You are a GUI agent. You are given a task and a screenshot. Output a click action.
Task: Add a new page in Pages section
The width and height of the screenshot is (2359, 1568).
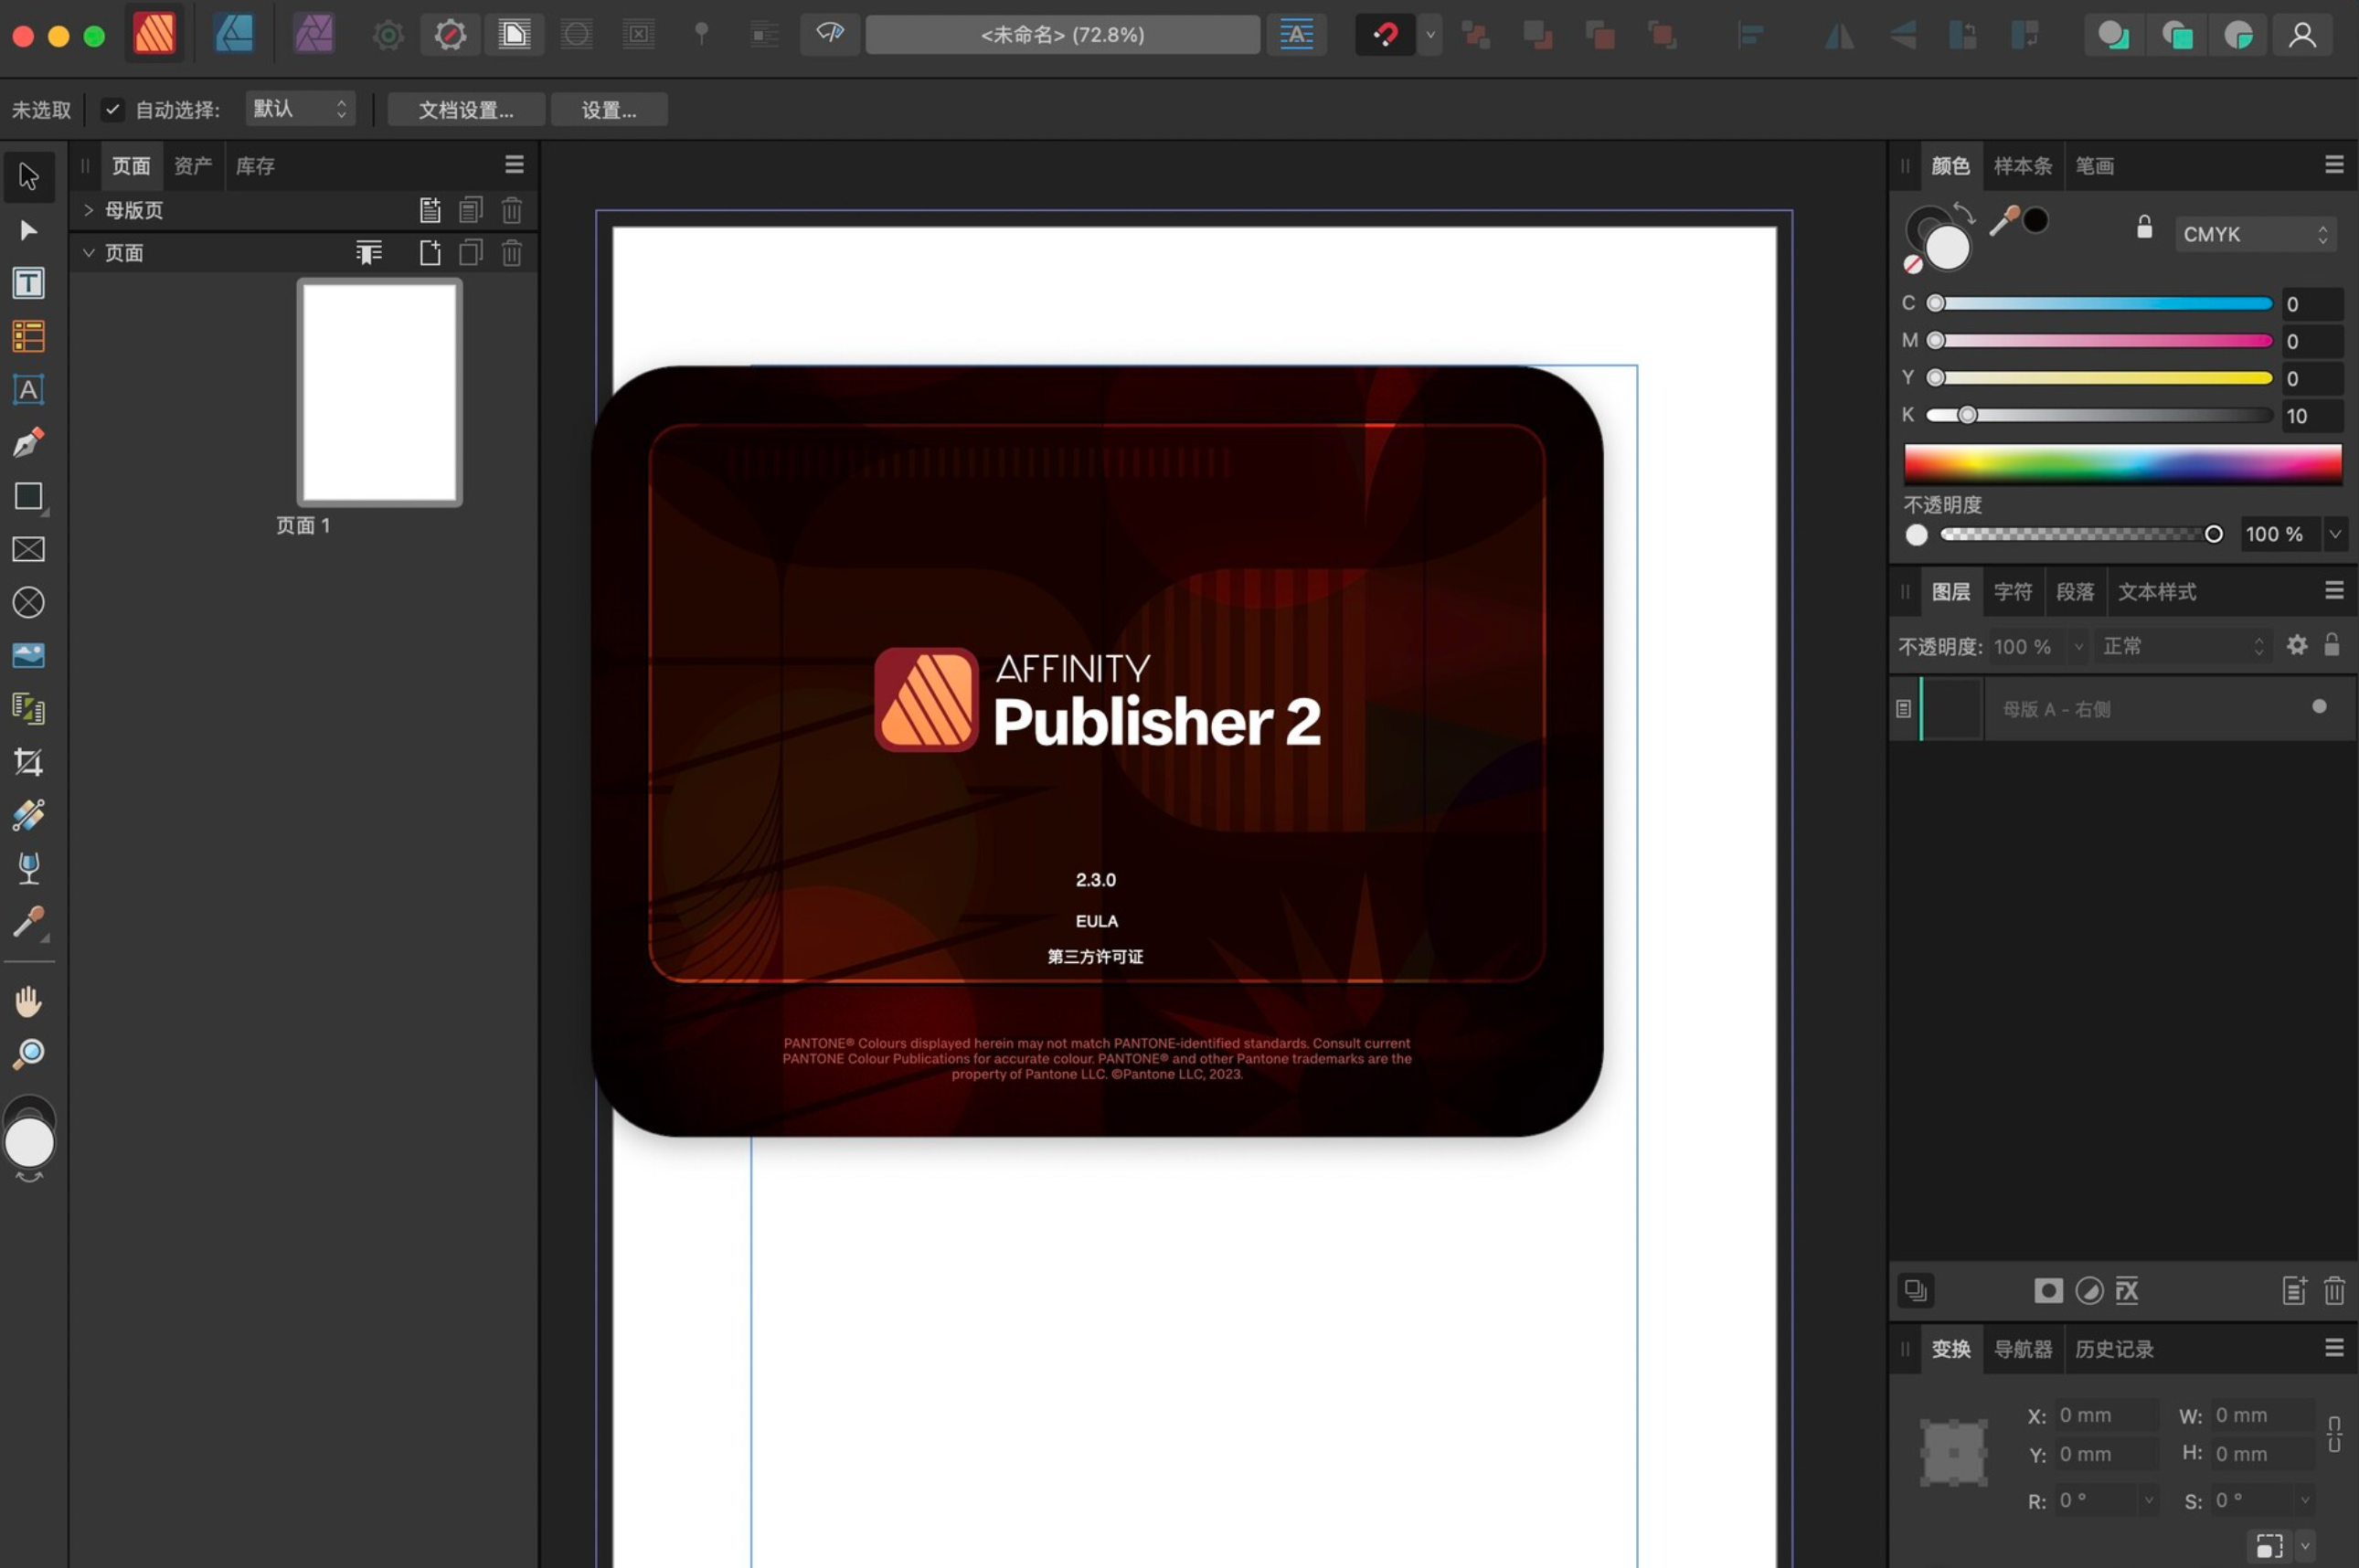click(x=430, y=253)
